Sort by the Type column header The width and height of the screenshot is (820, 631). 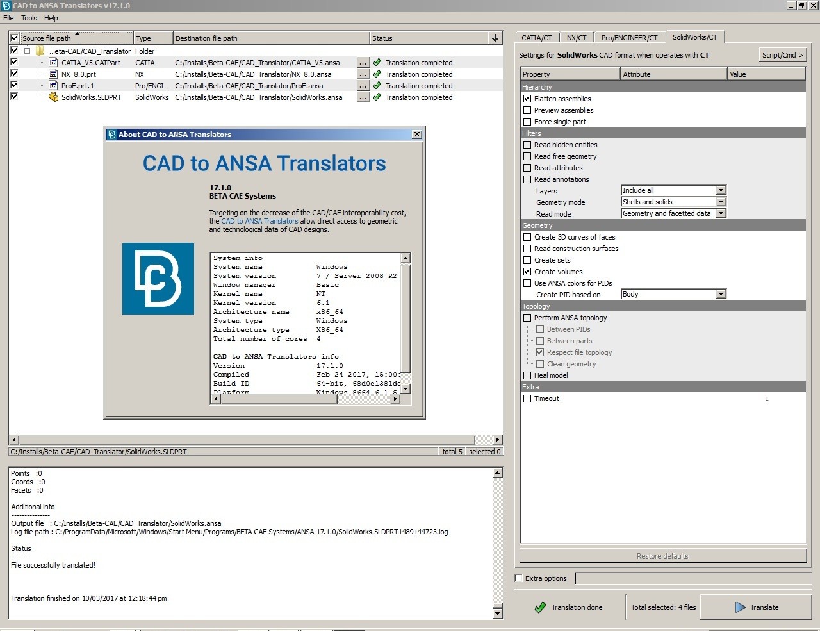point(153,38)
